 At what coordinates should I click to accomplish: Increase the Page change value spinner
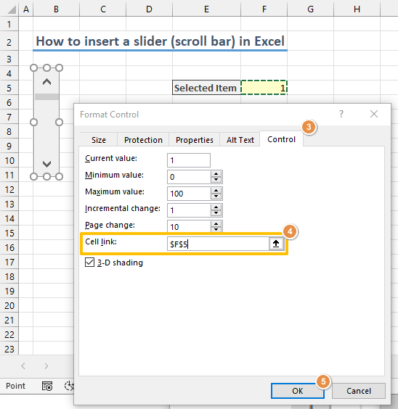pos(216,224)
